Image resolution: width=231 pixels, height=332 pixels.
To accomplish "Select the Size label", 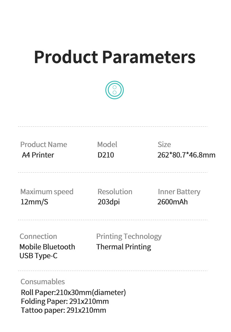I will tap(164, 144).
